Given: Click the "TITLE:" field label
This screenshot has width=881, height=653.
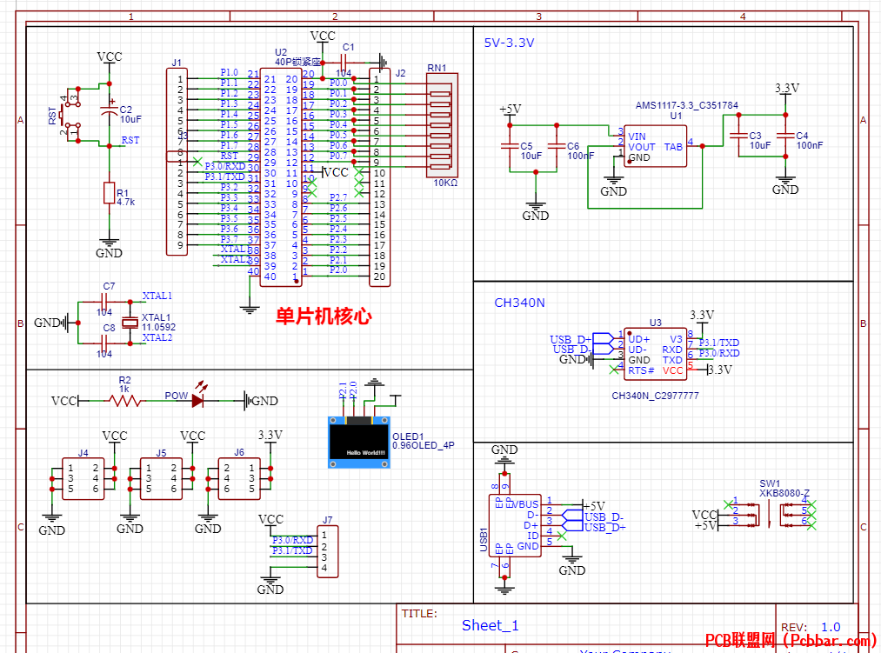Looking at the screenshot, I should [x=419, y=614].
